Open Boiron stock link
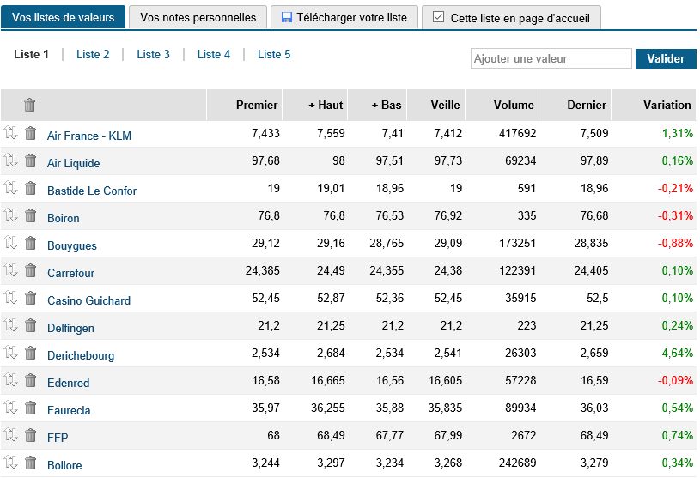The width and height of the screenshot is (700, 478). [x=64, y=218]
